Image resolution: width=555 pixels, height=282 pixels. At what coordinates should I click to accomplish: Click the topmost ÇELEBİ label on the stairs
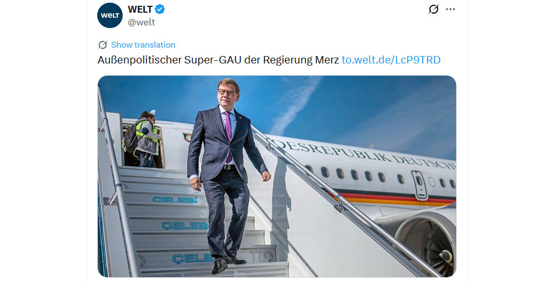175,200
